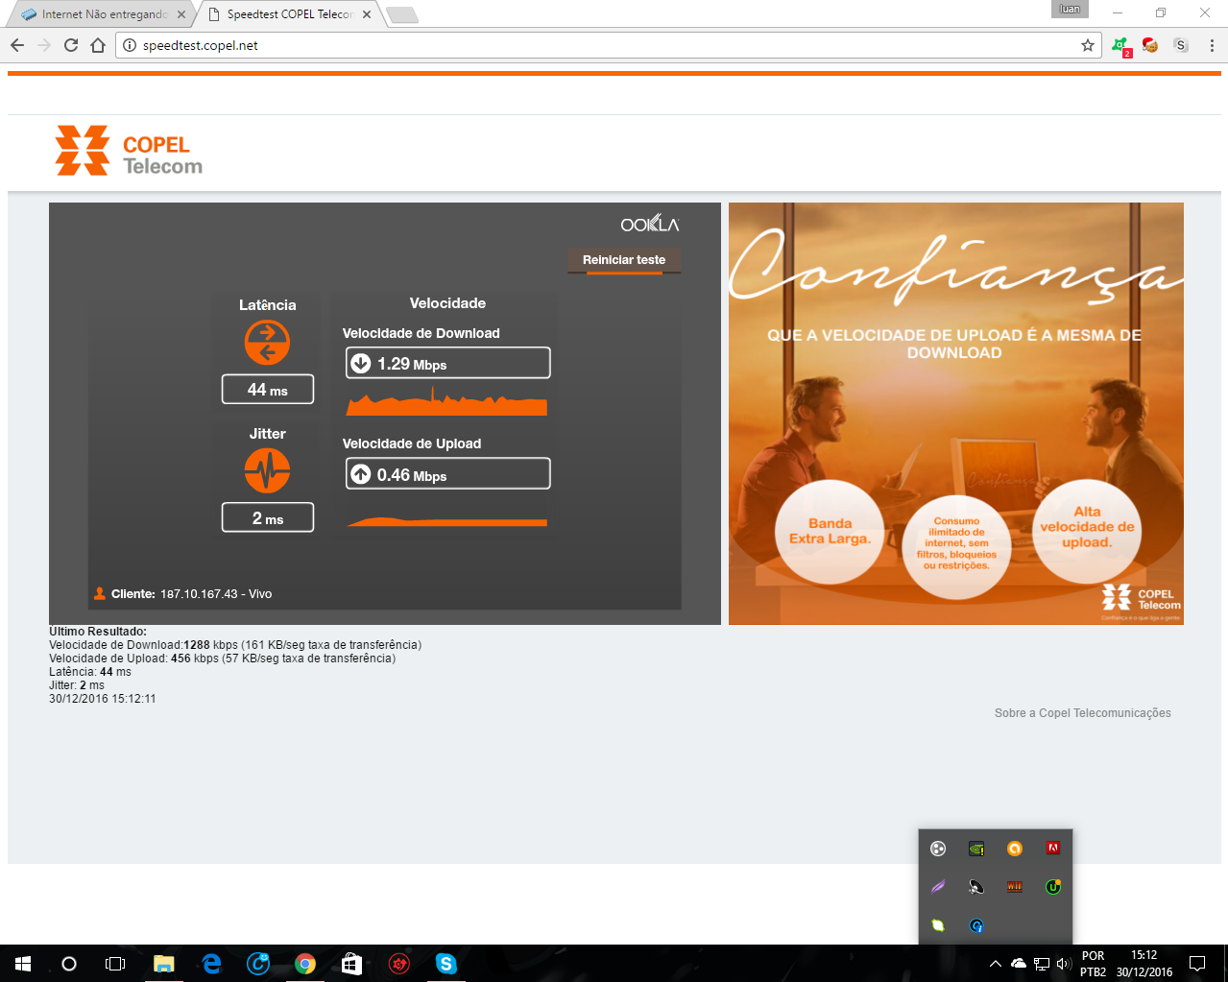Close the Speedtest COPEL Telecom tab
The width and height of the screenshot is (1228, 982).
click(367, 14)
